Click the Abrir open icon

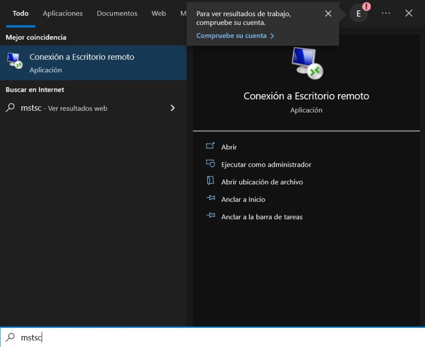[x=210, y=146]
